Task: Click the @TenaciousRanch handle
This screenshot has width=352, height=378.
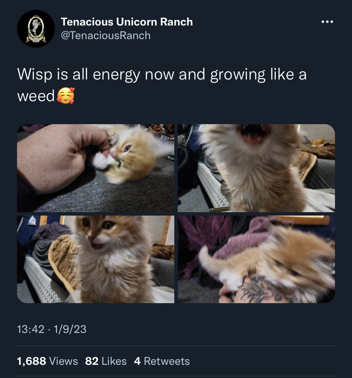Action: point(105,35)
